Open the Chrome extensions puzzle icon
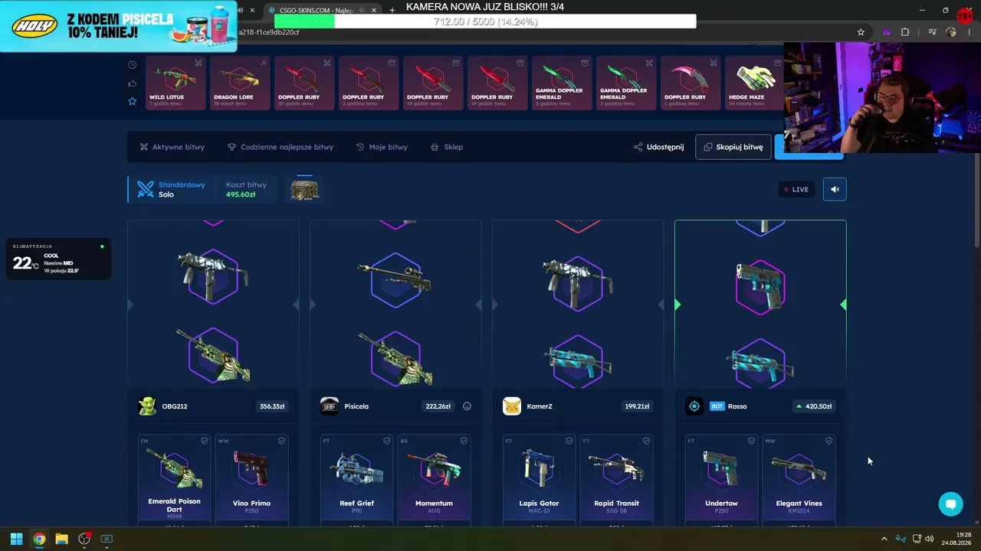981x551 pixels. [x=905, y=32]
